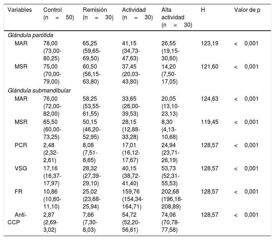Click the Valor de p header
This screenshot has width=275, height=240.
[x=247, y=10]
